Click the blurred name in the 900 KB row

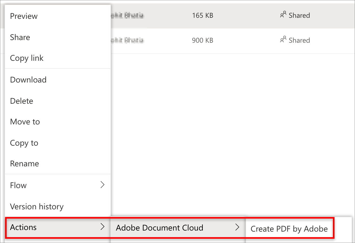127,40
